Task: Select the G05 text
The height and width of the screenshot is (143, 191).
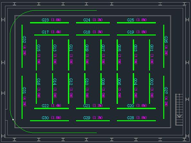Action: tap(119, 48)
